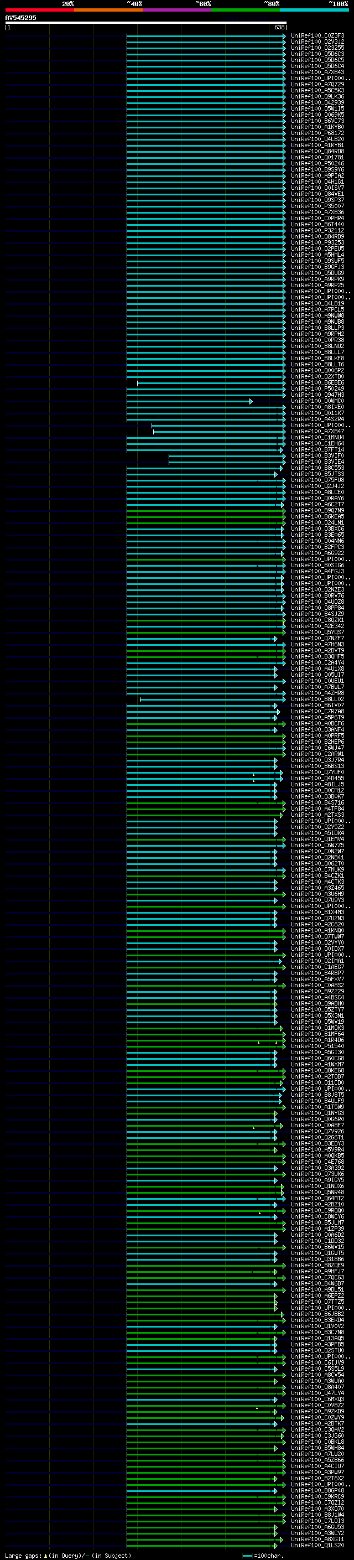Select hit label UniRef100_C9KRC9
The image size is (354, 1560).
tap(317, 1497)
